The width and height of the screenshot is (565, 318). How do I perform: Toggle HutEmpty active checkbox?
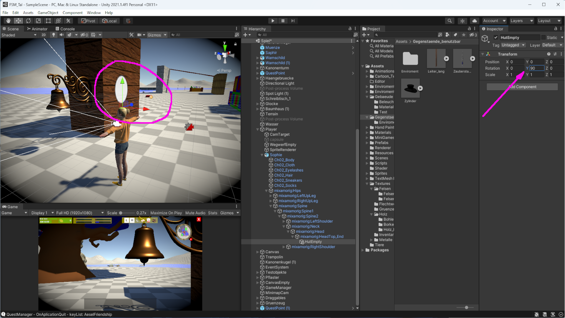(x=496, y=37)
